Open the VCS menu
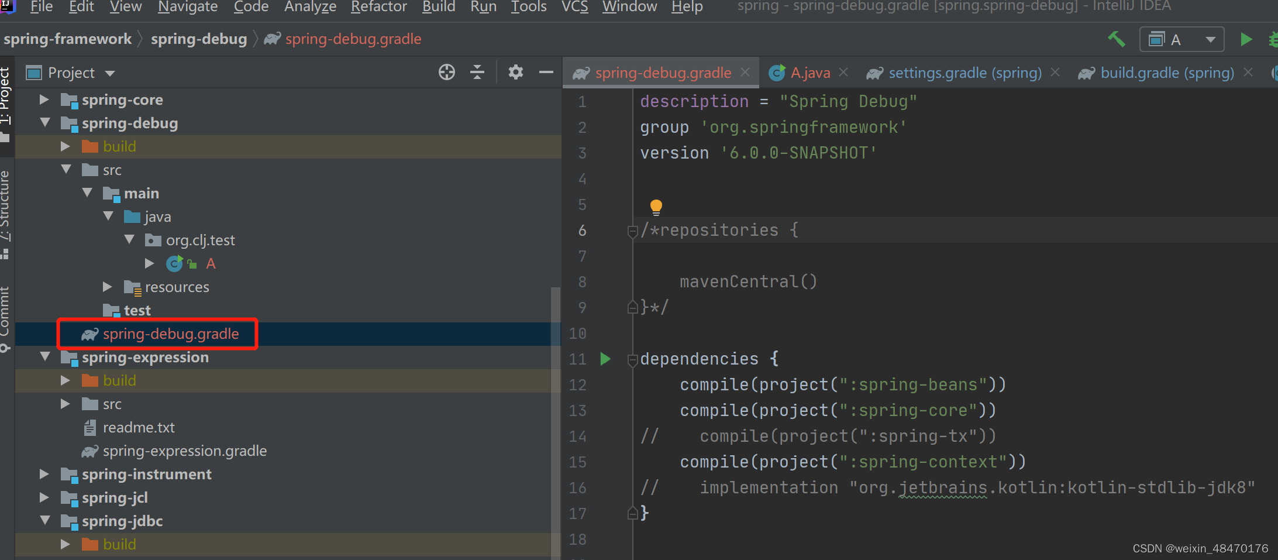Screen dimensions: 1278x560 pos(575,7)
